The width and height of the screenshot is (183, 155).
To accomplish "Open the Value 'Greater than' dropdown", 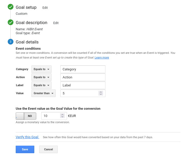I will pyautogui.click(x=43, y=93).
